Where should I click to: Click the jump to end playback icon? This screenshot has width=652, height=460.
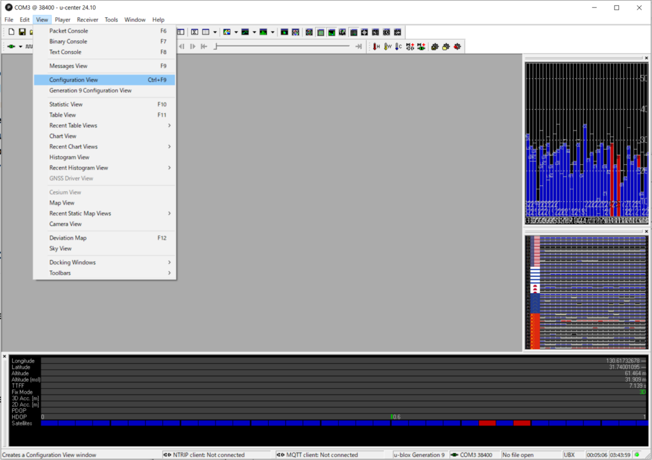(358, 47)
